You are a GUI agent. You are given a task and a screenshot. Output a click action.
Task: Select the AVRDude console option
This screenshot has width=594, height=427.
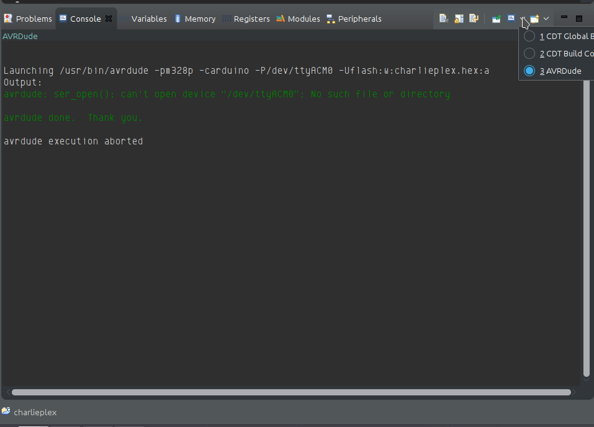tap(557, 71)
